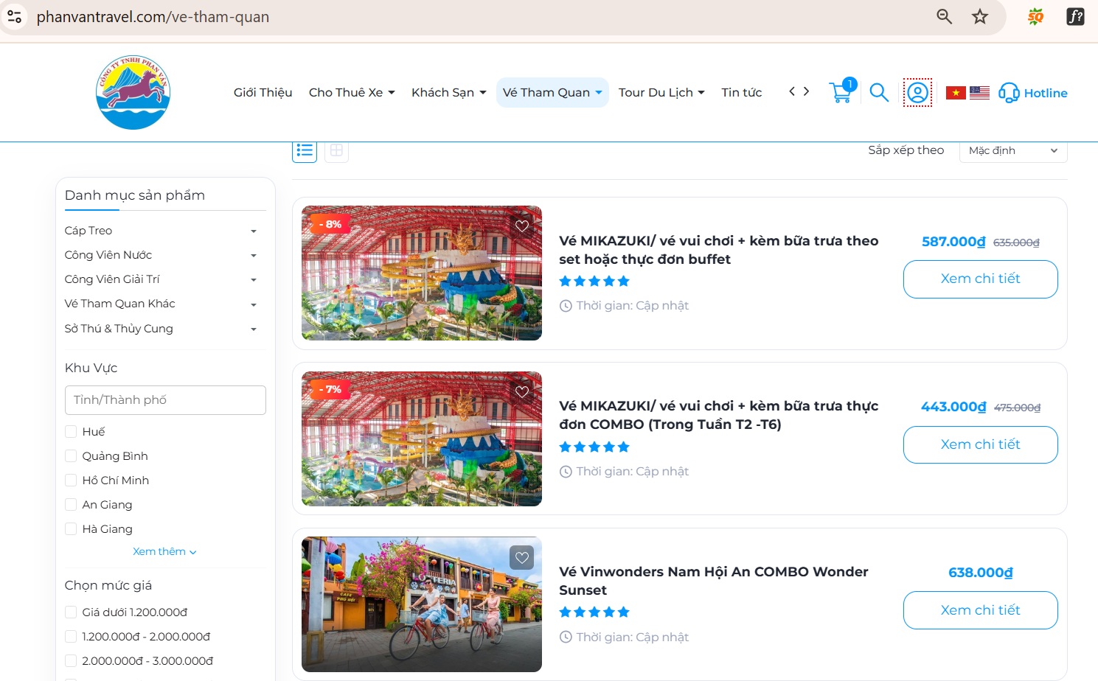Expand the Cáp Treo category
Viewport: 1098px width, 681px height.
tap(254, 230)
